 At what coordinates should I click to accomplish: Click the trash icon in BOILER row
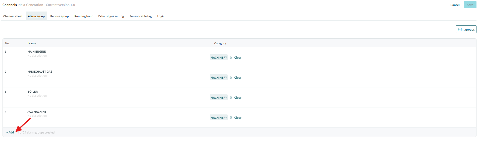pyautogui.click(x=231, y=97)
